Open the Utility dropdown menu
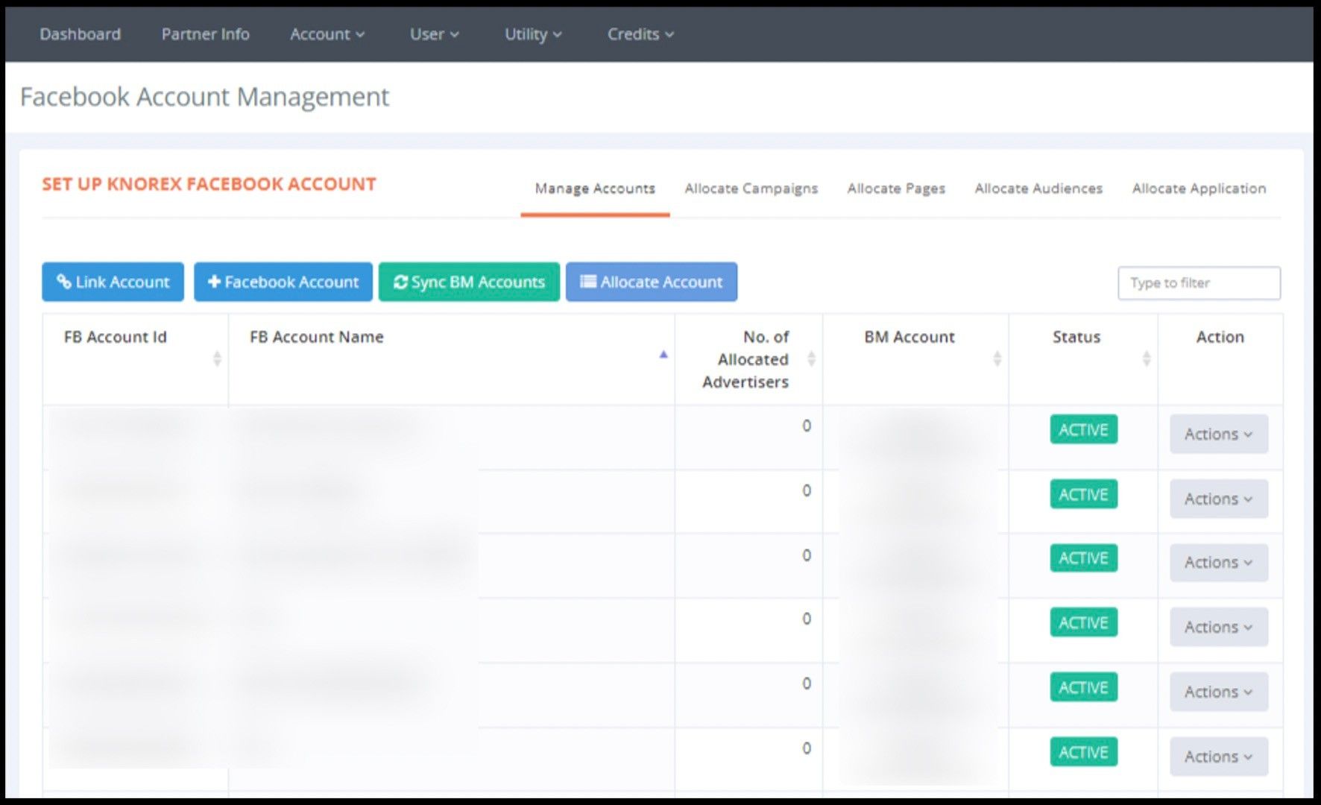Screen dimensions: 1321x805 (532, 34)
